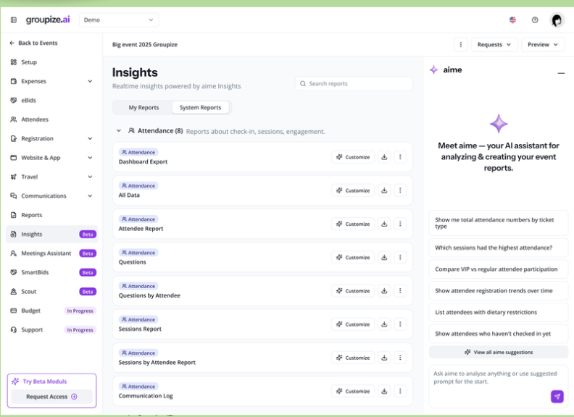Open more options for All Data report

400,190
